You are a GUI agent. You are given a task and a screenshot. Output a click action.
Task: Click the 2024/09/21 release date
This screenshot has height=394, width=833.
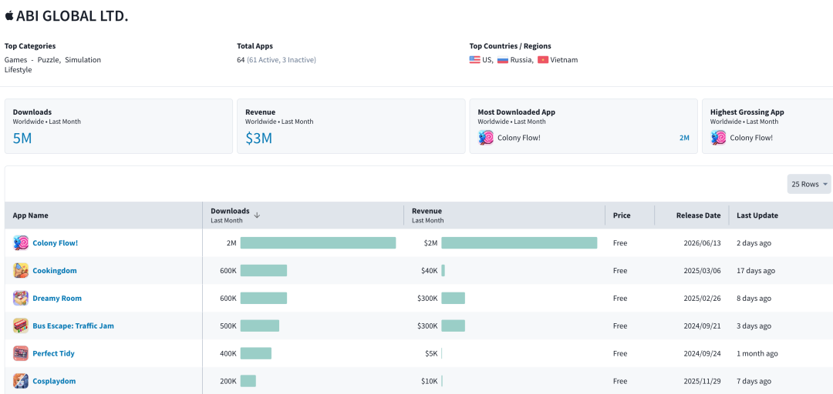click(703, 326)
